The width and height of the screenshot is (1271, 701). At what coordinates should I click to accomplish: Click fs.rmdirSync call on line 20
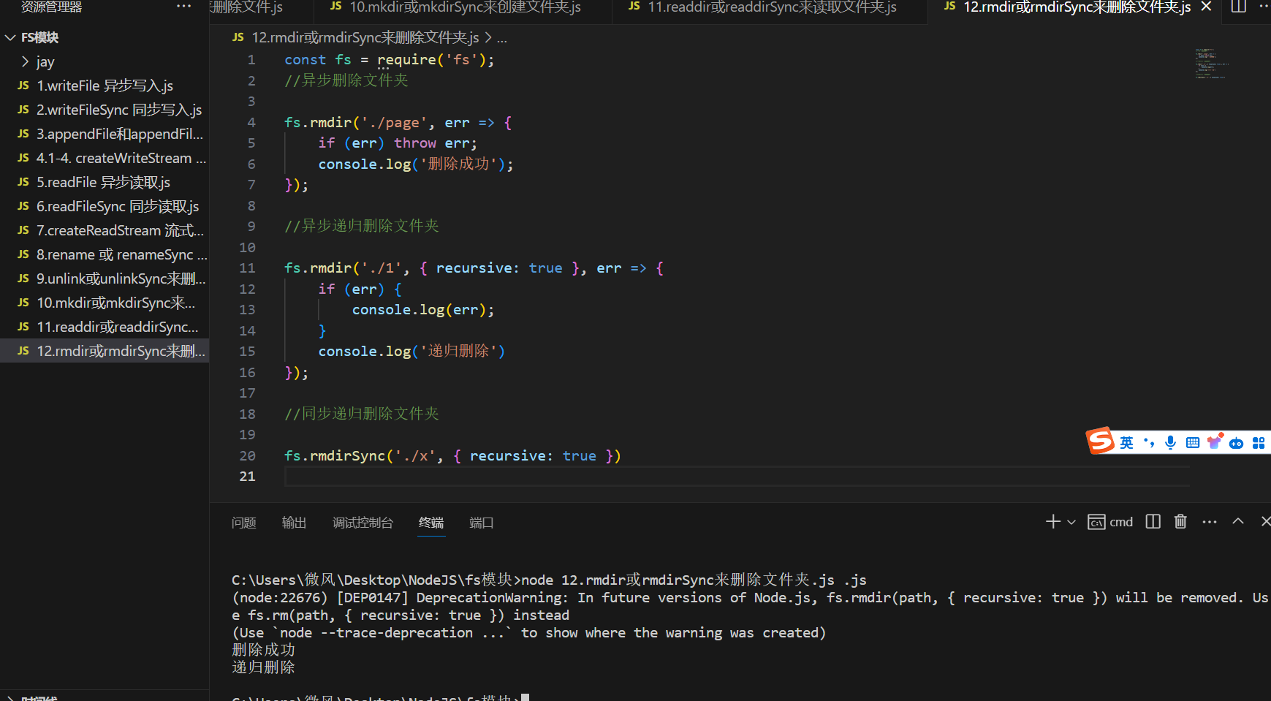pos(452,456)
